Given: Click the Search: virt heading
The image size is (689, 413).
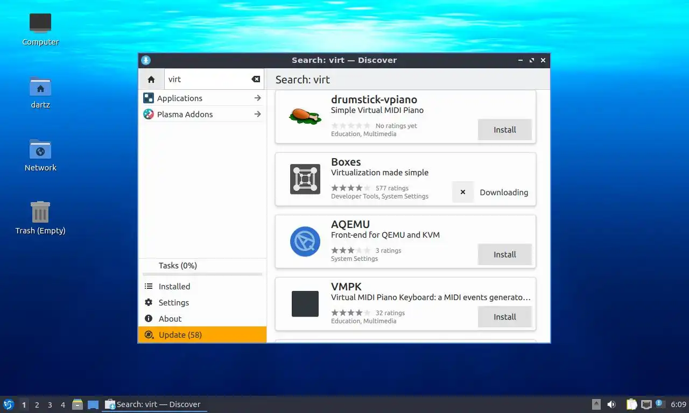Looking at the screenshot, I should click(x=303, y=80).
